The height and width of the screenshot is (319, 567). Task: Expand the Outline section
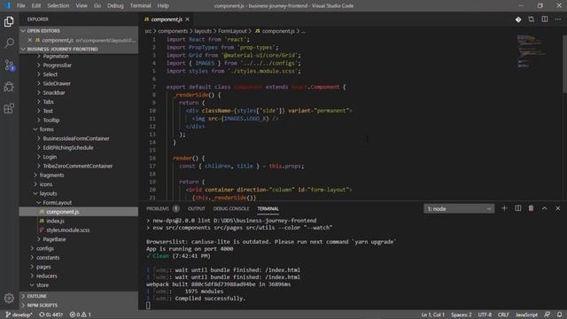tap(79, 296)
